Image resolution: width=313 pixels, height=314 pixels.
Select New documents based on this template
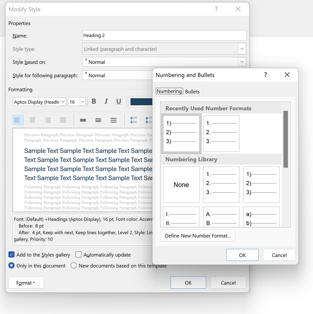[74, 266]
